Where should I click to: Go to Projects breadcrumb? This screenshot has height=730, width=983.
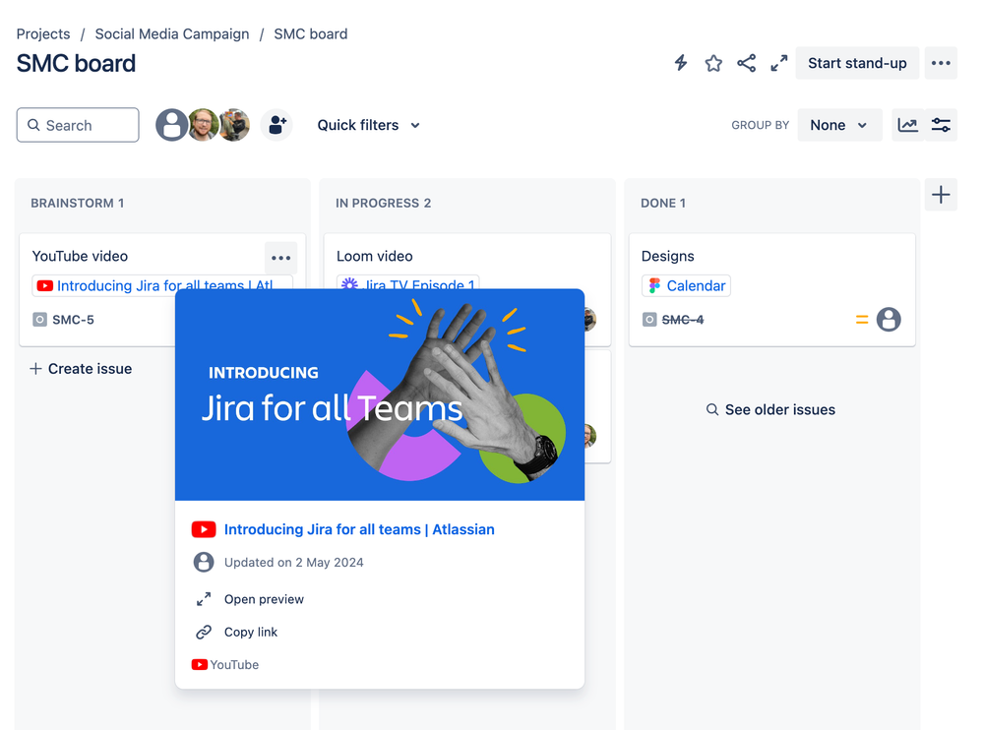(x=43, y=33)
